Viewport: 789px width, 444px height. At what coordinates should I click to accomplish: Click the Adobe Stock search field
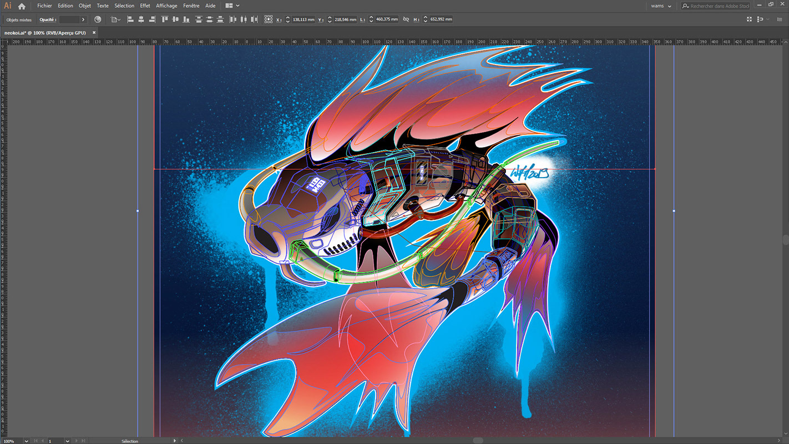pyautogui.click(x=716, y=6)
